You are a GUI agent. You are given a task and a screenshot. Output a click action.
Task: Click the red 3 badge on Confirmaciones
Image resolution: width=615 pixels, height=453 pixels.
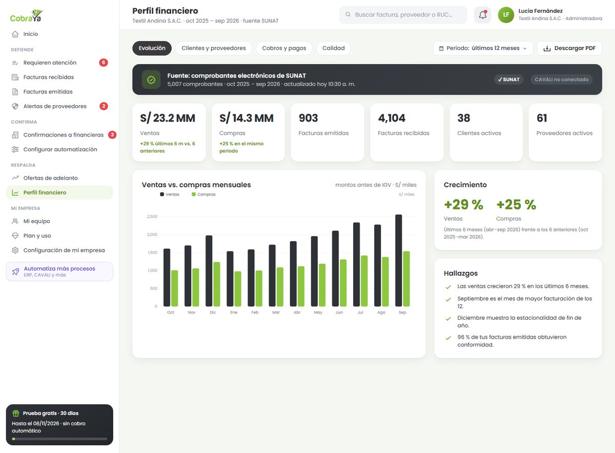[112, 135]
